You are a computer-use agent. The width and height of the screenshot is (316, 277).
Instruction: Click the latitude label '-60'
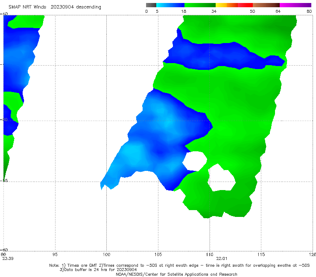click(4, 250)
